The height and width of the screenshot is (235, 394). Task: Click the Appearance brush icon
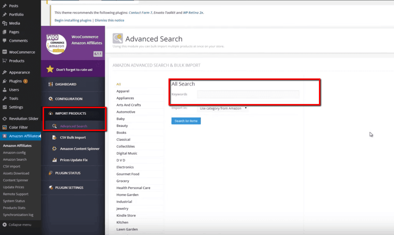pyautogui.click(x=4, y=72)
